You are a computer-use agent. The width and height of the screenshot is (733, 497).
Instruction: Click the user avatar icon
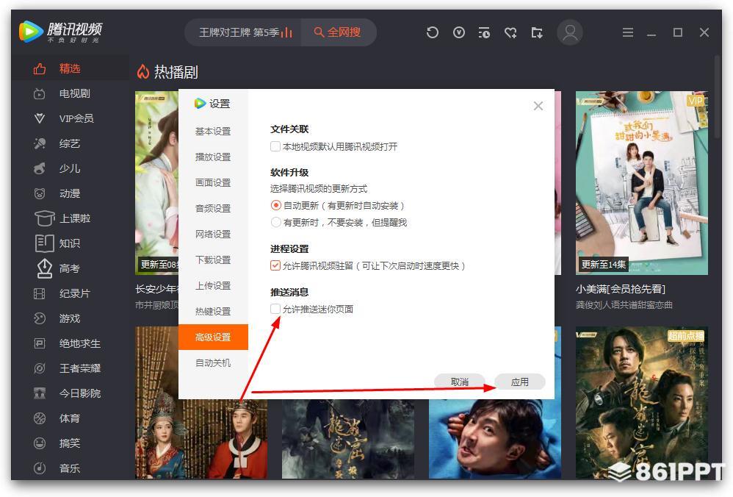pos(570,32)
